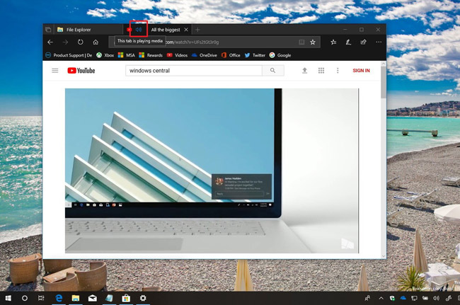Image resolution: width=460 pixels, height=305 pixels.
Task: Open Settings gear on taskbar
Action: pos(143,298)
